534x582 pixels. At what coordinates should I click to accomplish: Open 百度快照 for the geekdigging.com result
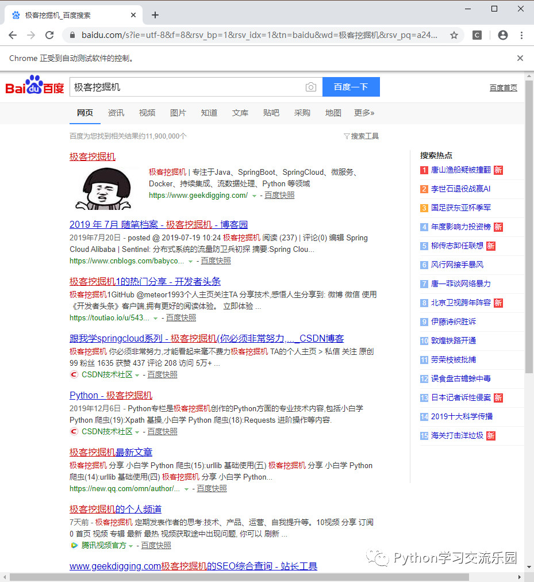[x=279, y=195]
